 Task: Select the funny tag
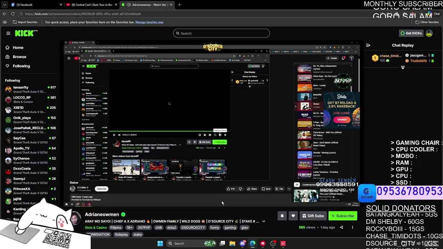pos(215,228)
